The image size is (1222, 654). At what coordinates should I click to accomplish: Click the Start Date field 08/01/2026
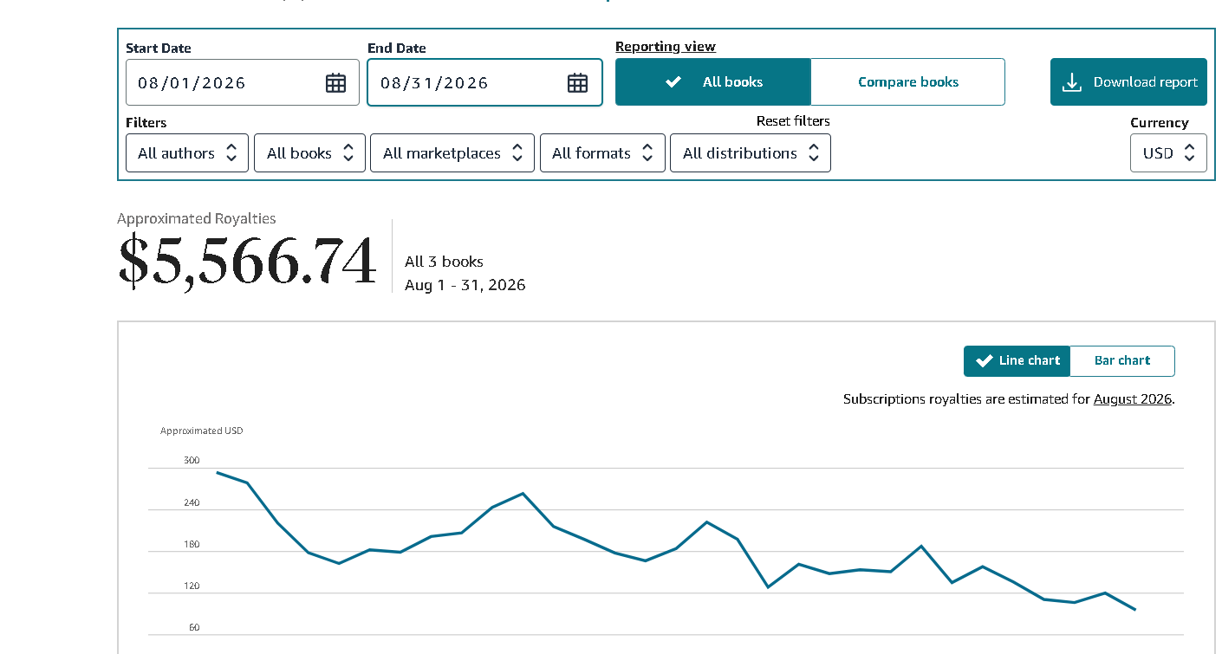pyautogui.click(x=243, y=82)
